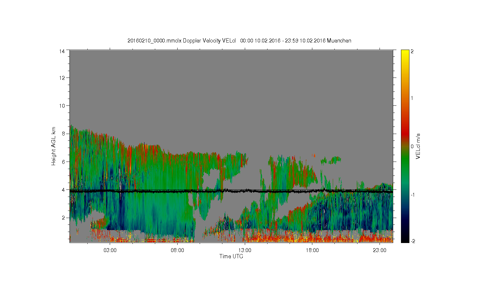
Task: Click inside the Doppler velocity plot area
Action: tap(231, 146)
